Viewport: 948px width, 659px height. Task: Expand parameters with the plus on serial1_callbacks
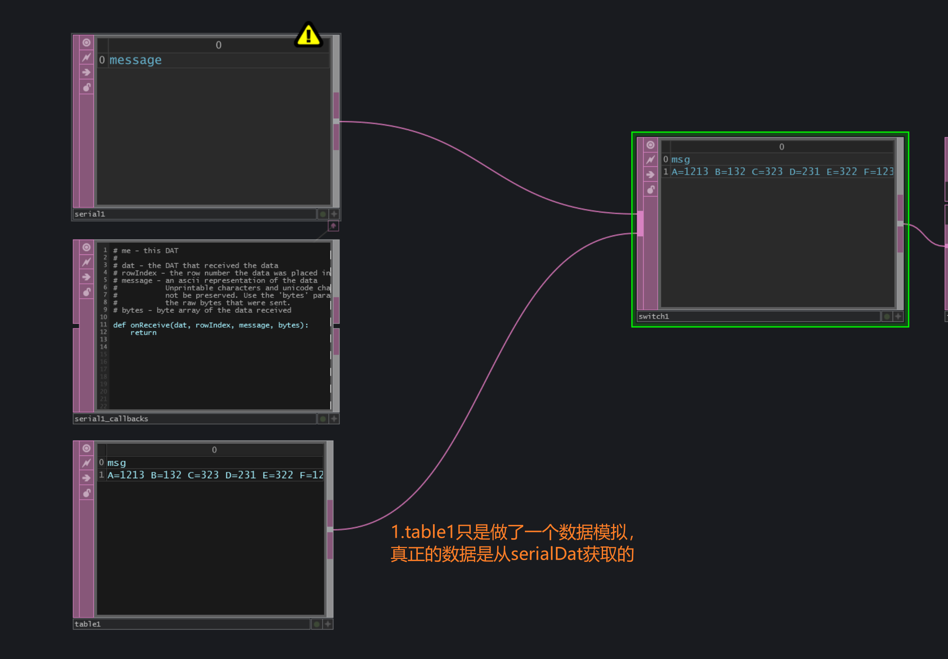(x=333, y=418)
